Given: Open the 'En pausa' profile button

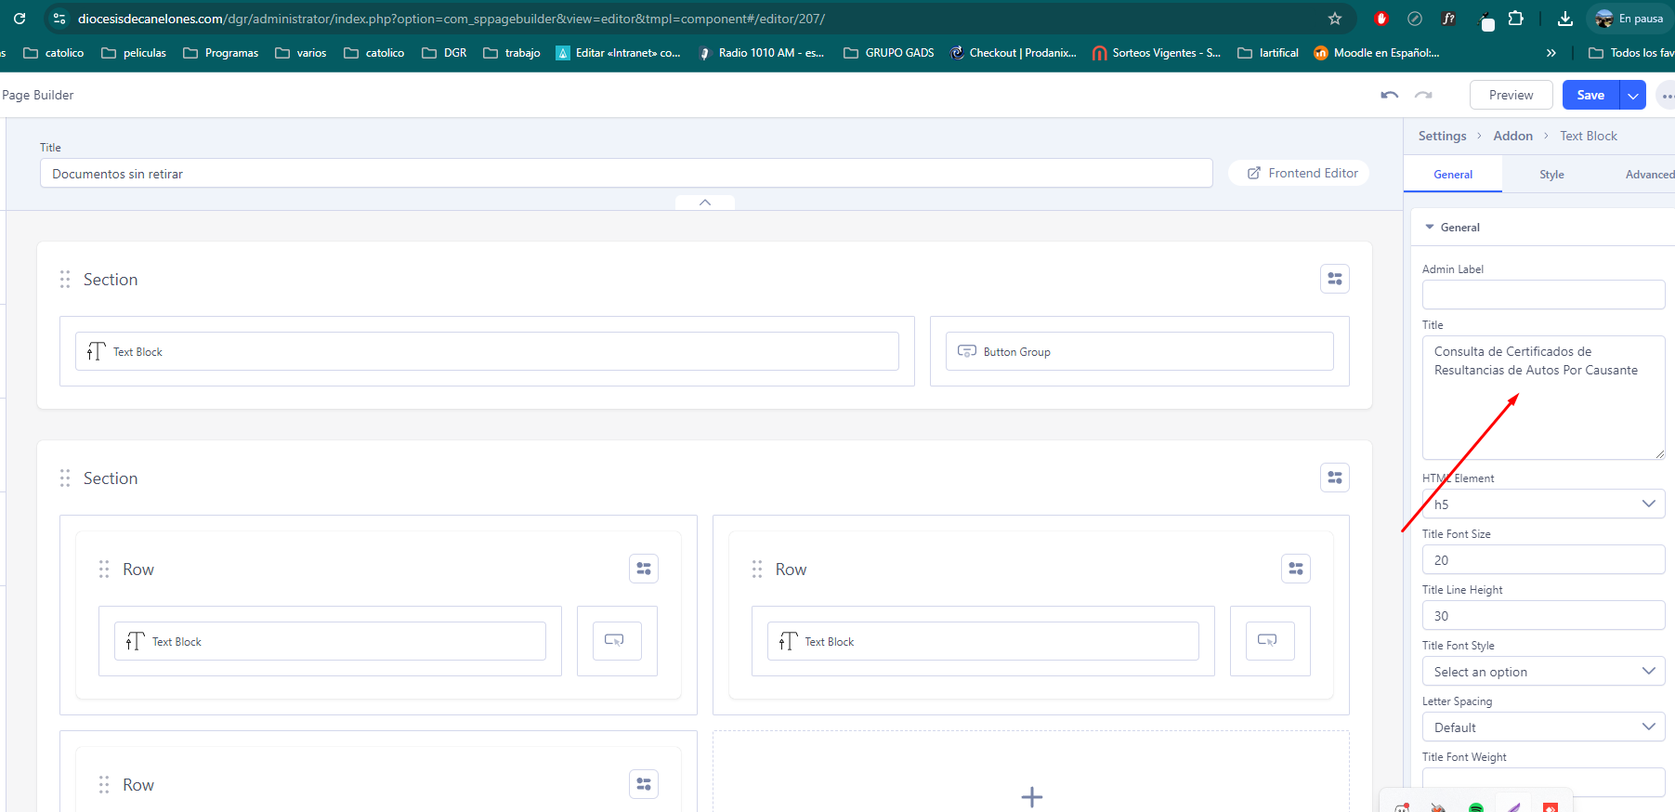Looking at the screenshot, I should pos(1629,19).
